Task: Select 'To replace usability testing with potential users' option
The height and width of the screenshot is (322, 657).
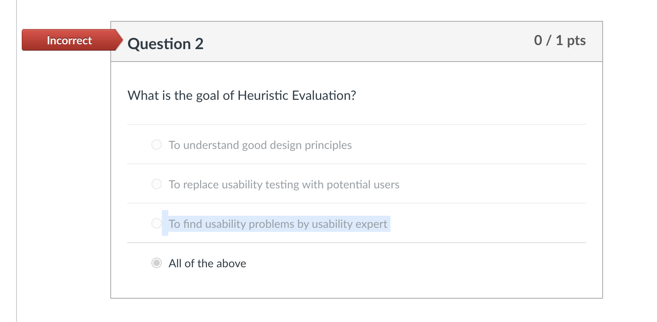Action: point(156,184)
